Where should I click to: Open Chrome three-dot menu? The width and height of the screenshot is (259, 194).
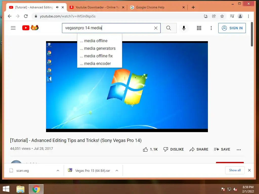(x=248, y=16)
